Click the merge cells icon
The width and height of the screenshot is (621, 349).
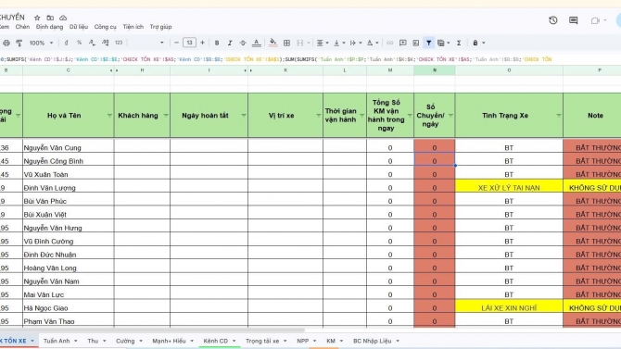point(300,43)
